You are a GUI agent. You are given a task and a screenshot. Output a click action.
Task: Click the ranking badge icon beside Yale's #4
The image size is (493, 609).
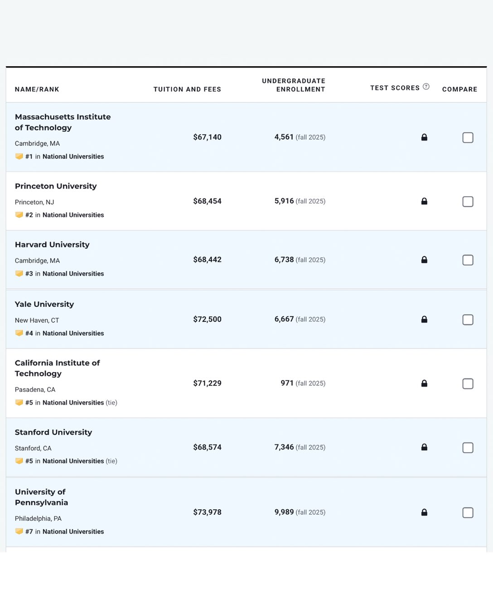19,333
